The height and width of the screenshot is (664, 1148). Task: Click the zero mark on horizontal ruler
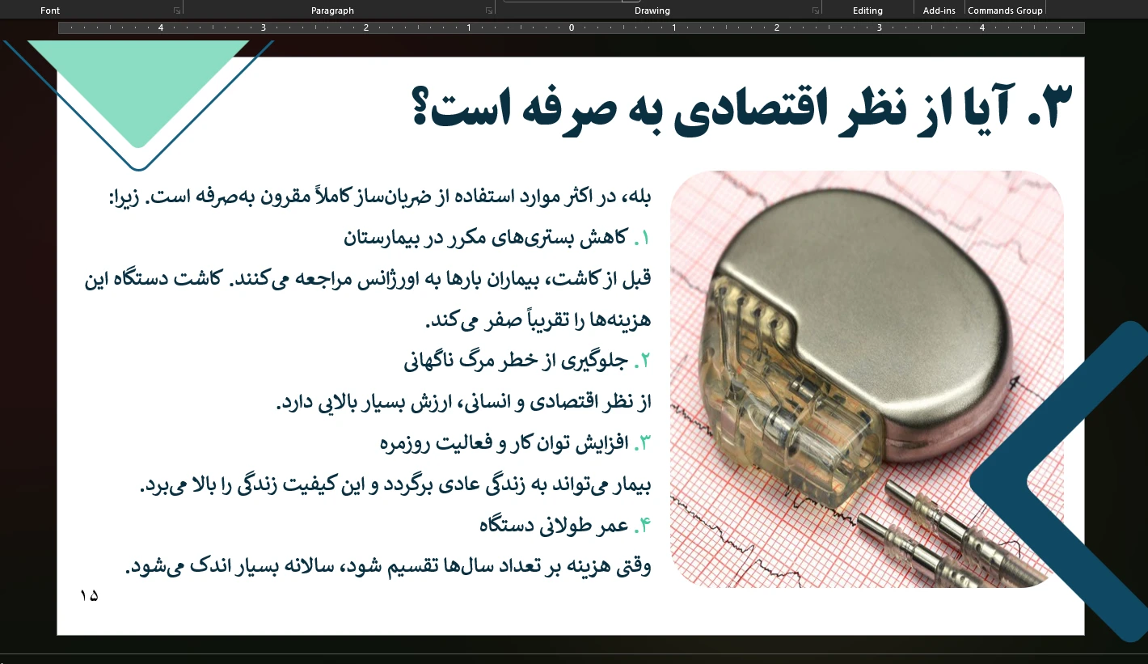pos(572,28)
